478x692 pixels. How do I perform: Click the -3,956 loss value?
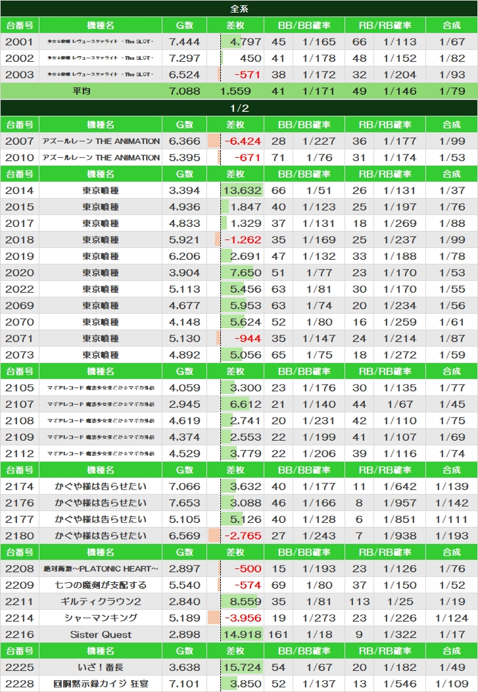click(243, 618)
